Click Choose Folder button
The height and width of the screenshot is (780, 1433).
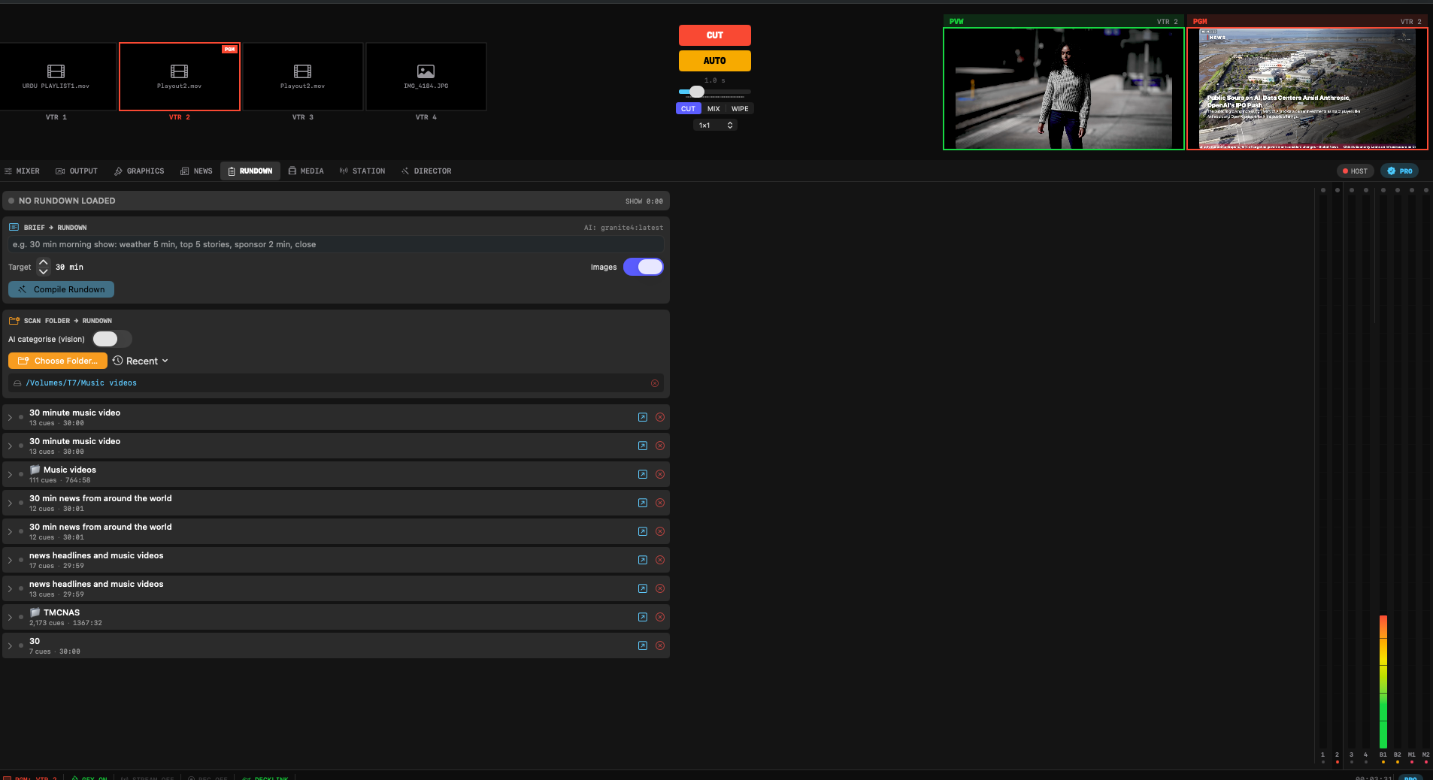58,361
